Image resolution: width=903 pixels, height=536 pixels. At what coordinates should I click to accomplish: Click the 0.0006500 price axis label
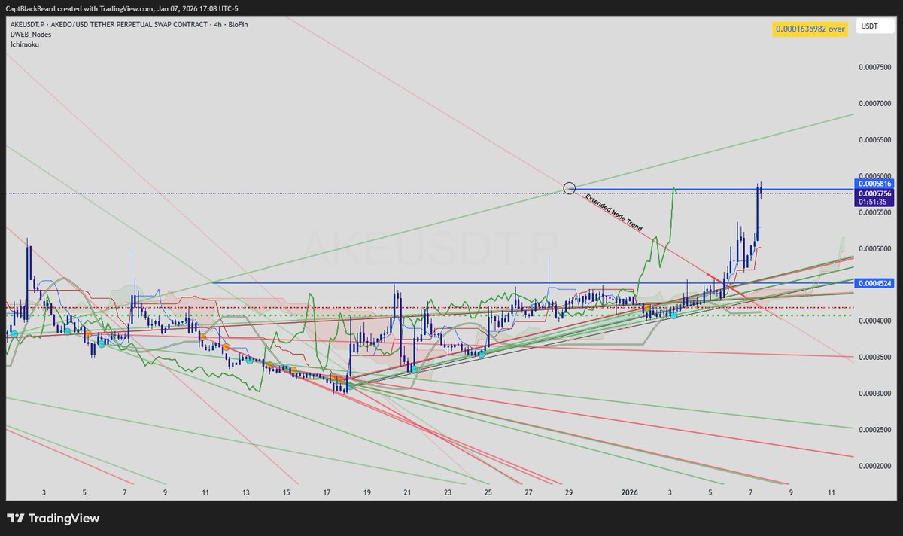874,140
